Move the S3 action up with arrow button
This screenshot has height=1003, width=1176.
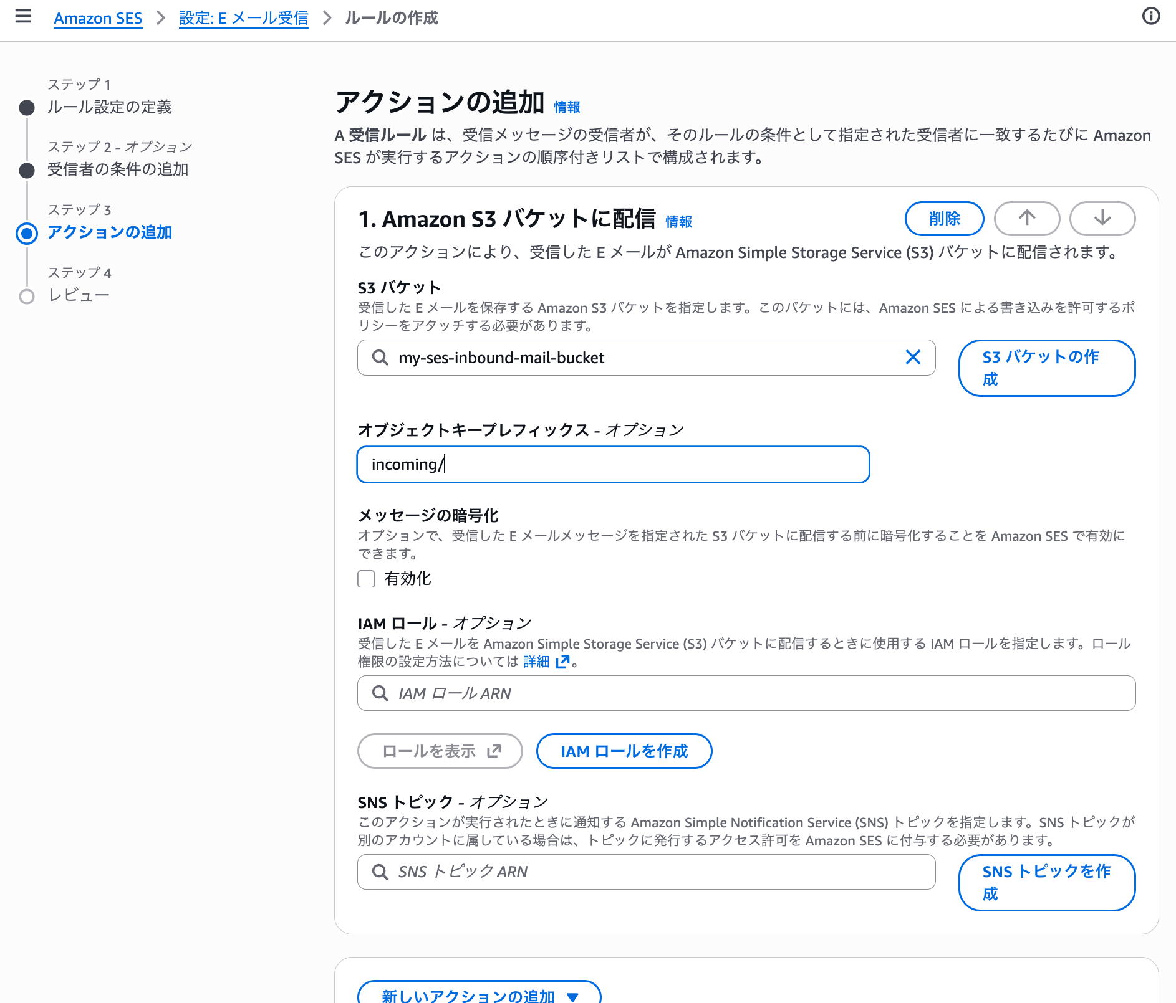click(x=1026, y=218)
